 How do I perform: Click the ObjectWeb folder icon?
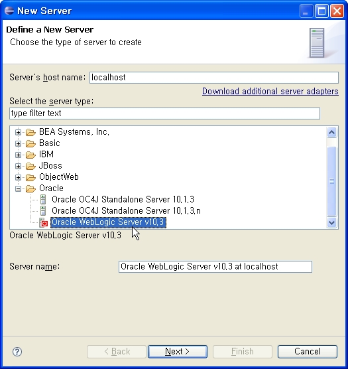click(30, 177)
